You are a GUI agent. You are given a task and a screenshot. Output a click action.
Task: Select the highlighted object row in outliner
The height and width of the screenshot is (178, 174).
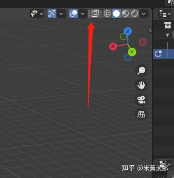164,54
